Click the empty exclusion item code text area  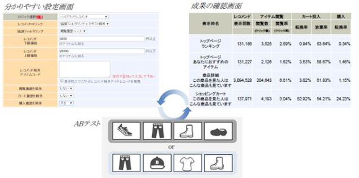point(85,69)
